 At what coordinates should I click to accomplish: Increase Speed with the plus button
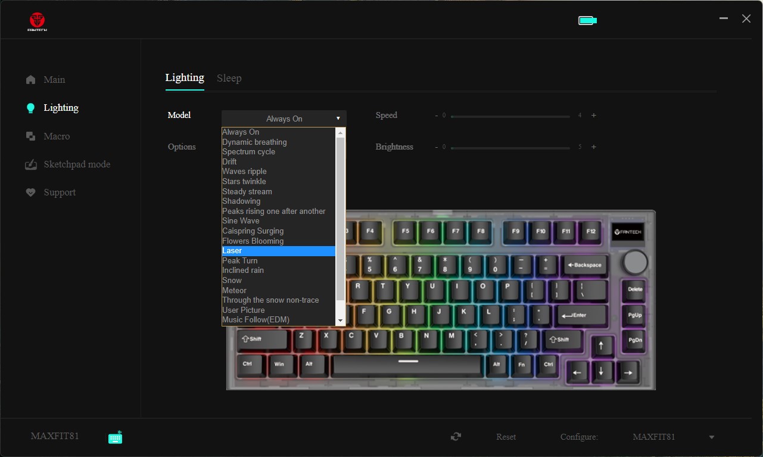pyautogui.click(x=594, y=116)
